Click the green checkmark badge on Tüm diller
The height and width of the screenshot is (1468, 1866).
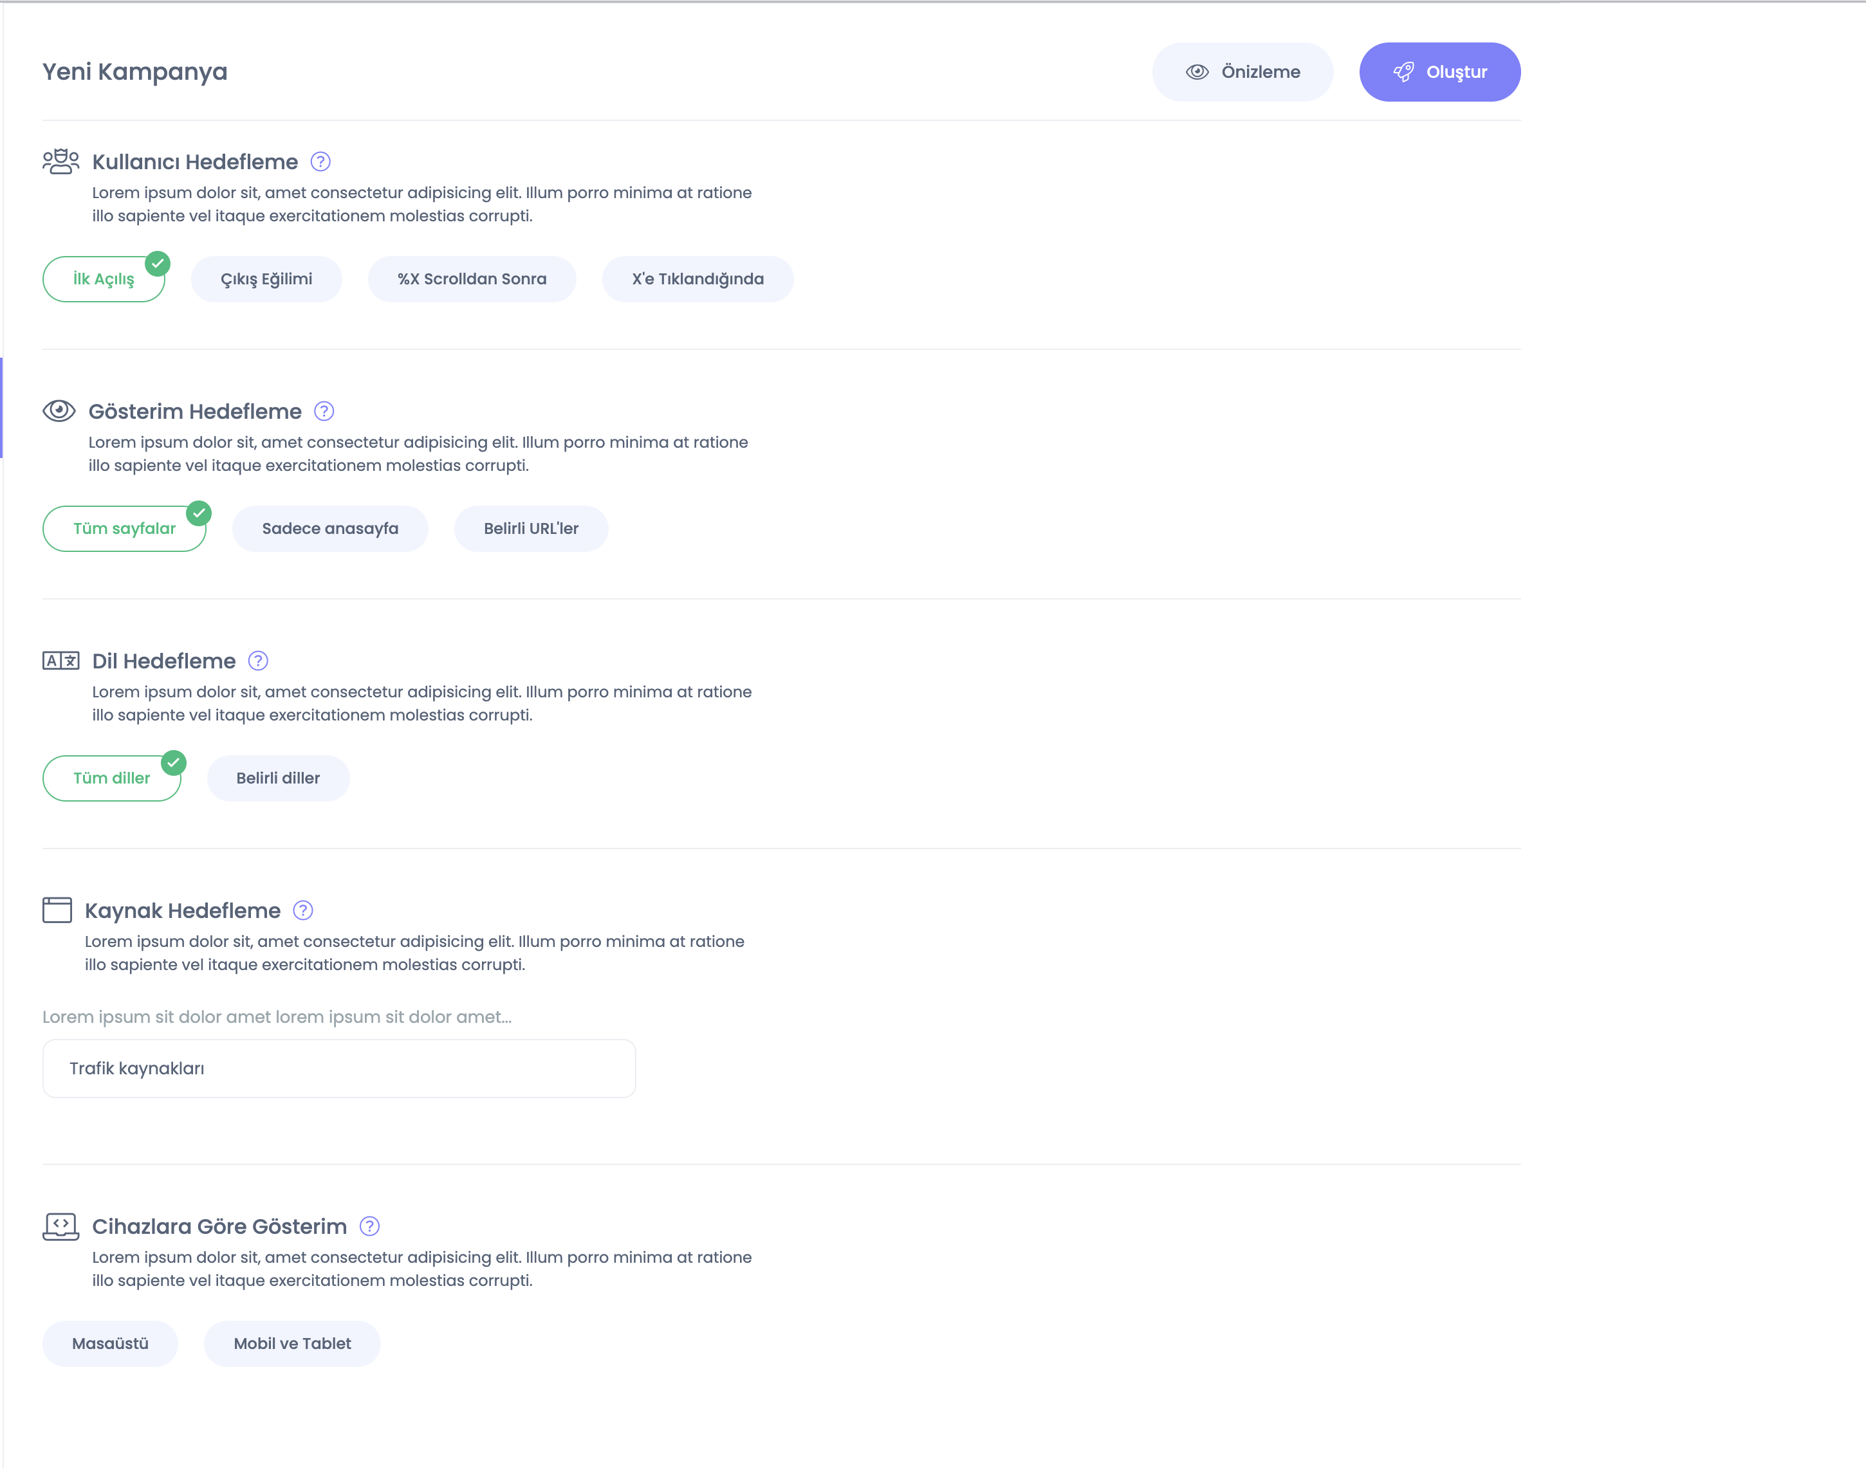click(174, 762)
